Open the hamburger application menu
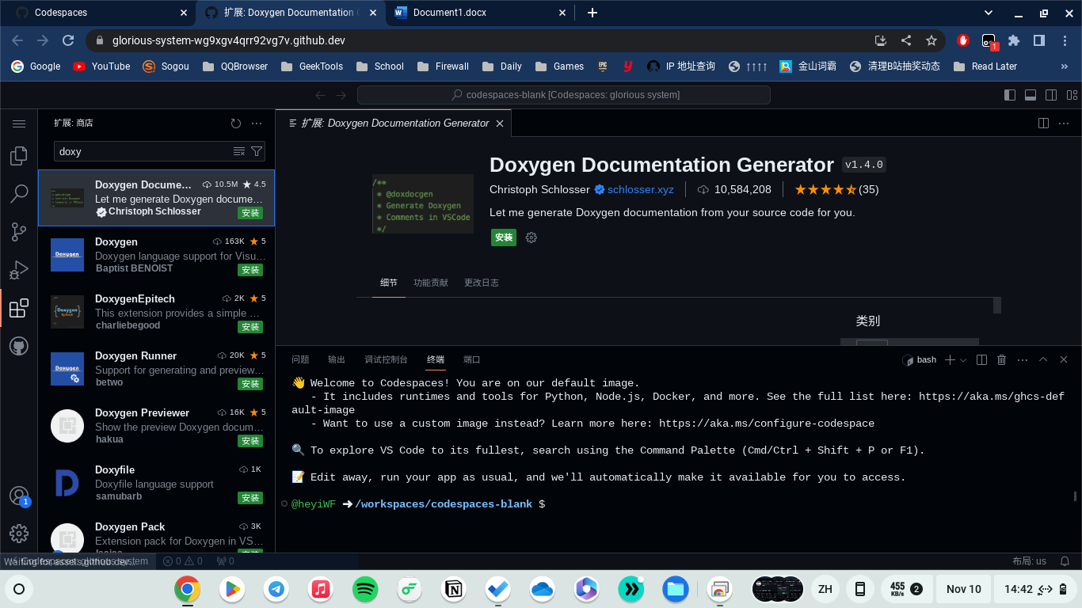 click(19, 124)
